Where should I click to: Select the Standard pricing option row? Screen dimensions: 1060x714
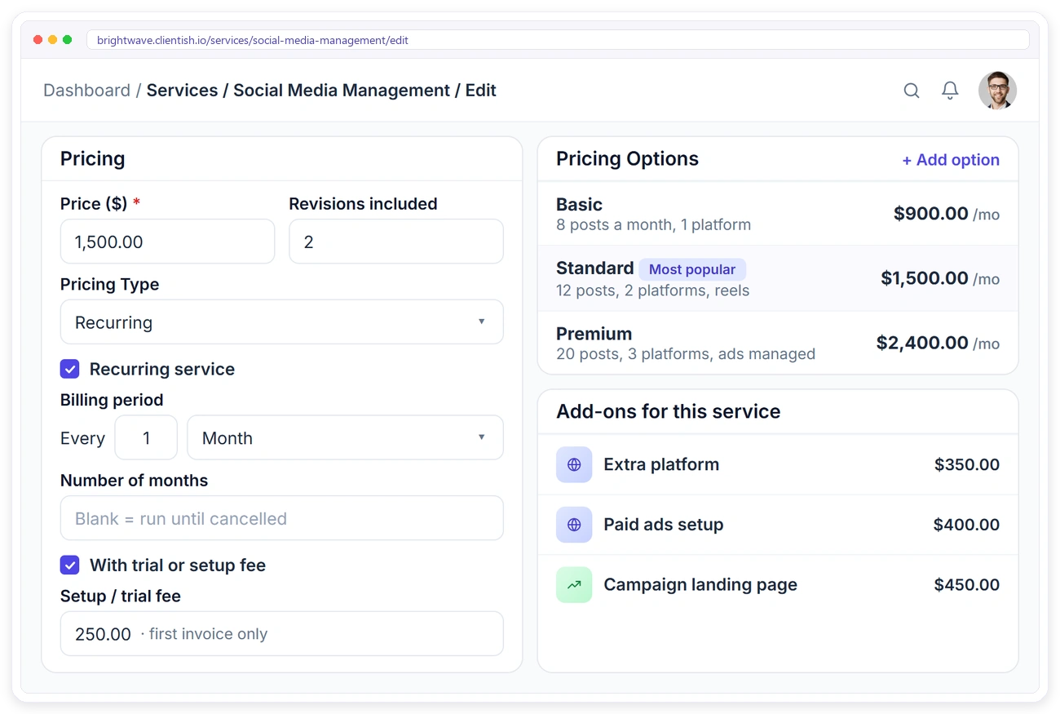(x=778, y=278)
